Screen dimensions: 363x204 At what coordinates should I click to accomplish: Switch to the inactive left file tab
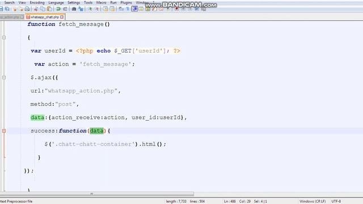click(x=11, y=17)
